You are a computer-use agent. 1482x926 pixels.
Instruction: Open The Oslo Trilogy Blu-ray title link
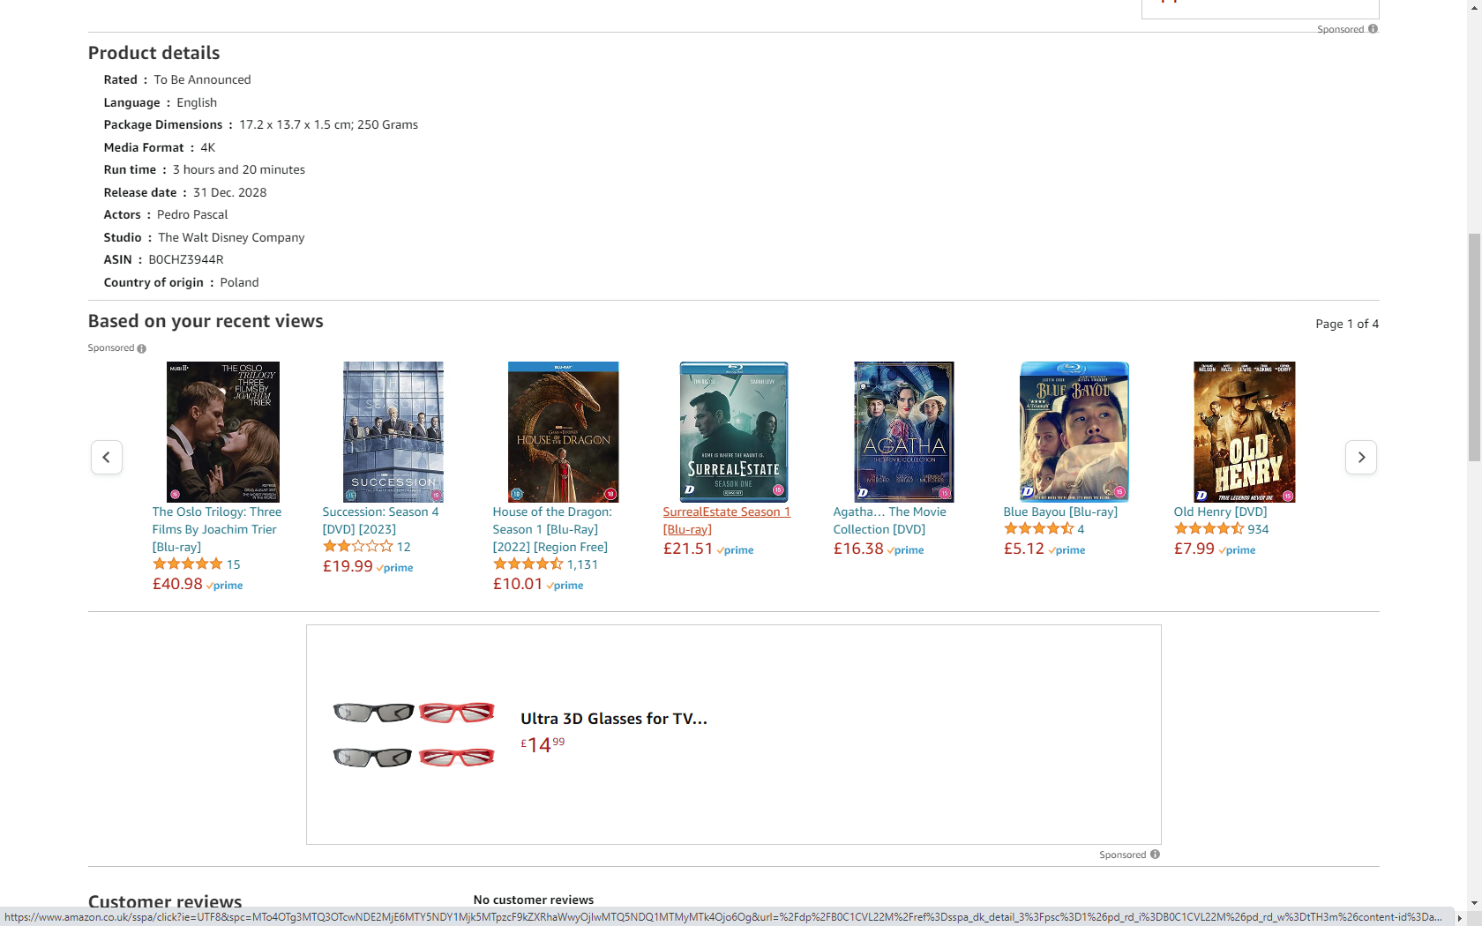coord(217,529)
